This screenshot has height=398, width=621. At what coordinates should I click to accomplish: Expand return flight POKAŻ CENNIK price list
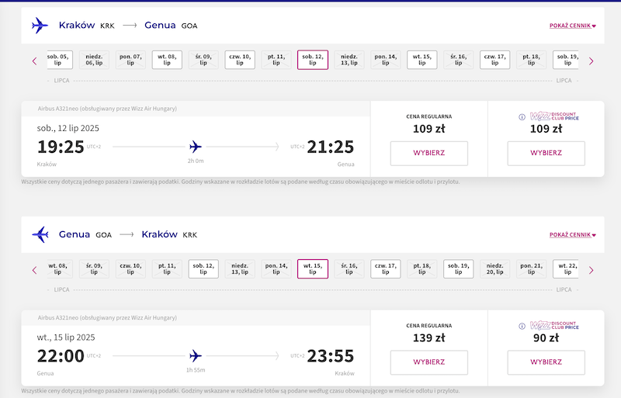tap(573, 235)
